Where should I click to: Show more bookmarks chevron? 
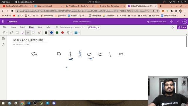pyautogui.click(x=185, y=16)
